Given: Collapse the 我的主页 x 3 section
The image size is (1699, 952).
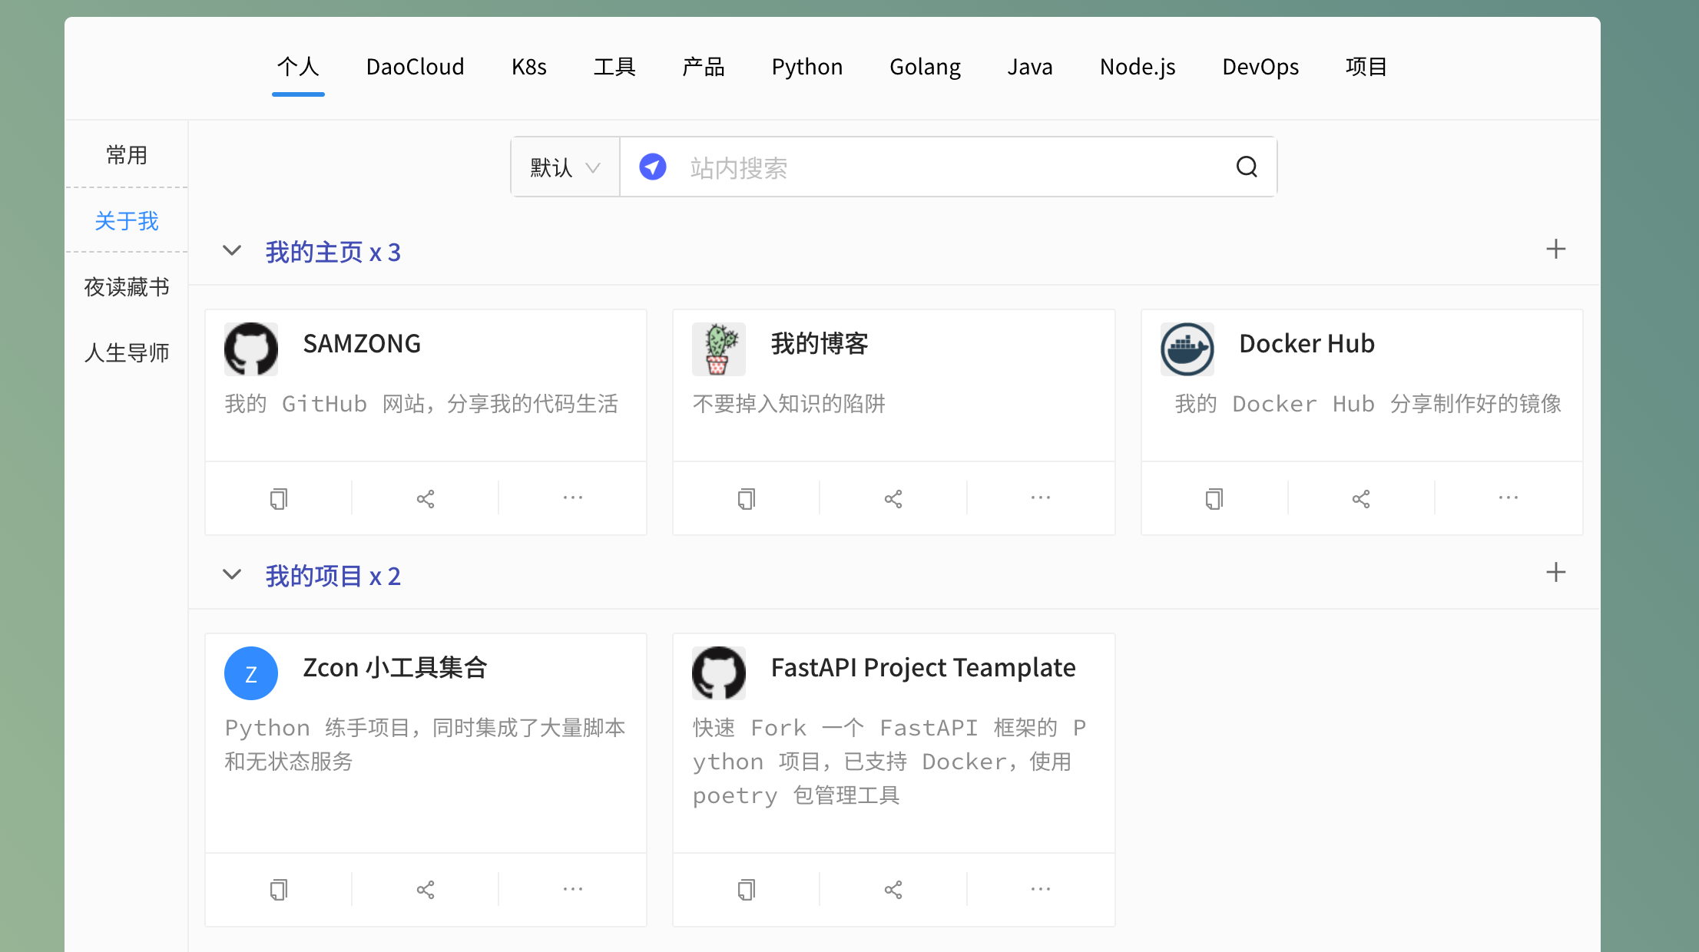Looking at the screenshot, I should point(232,251).
